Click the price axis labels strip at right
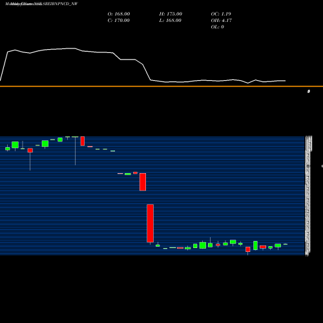This screenshot has height=323, width=323. [308, 196]
